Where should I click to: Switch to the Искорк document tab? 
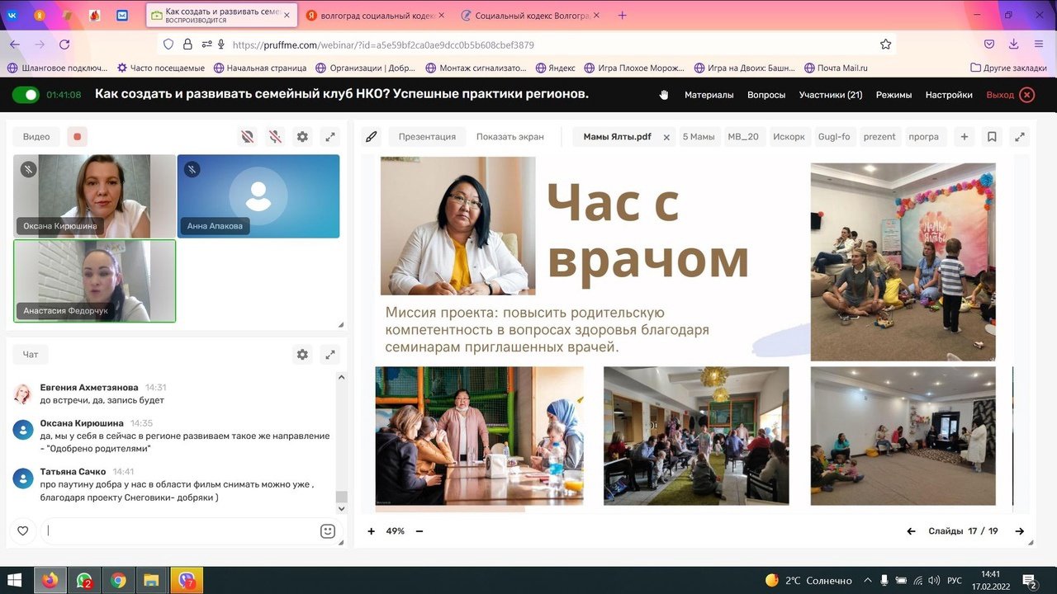coord(789,137)
